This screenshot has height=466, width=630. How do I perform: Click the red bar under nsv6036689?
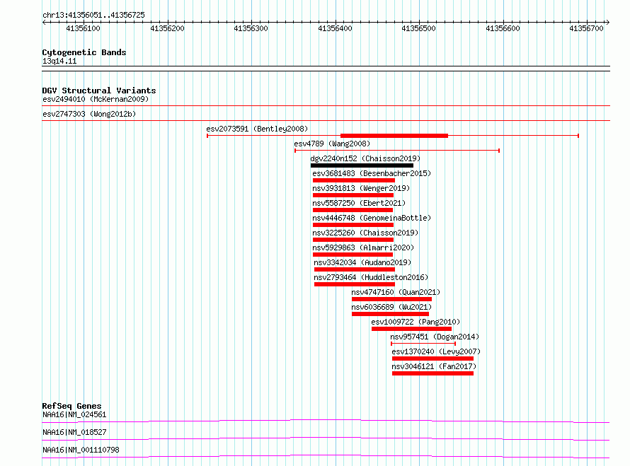click(390, 314)
